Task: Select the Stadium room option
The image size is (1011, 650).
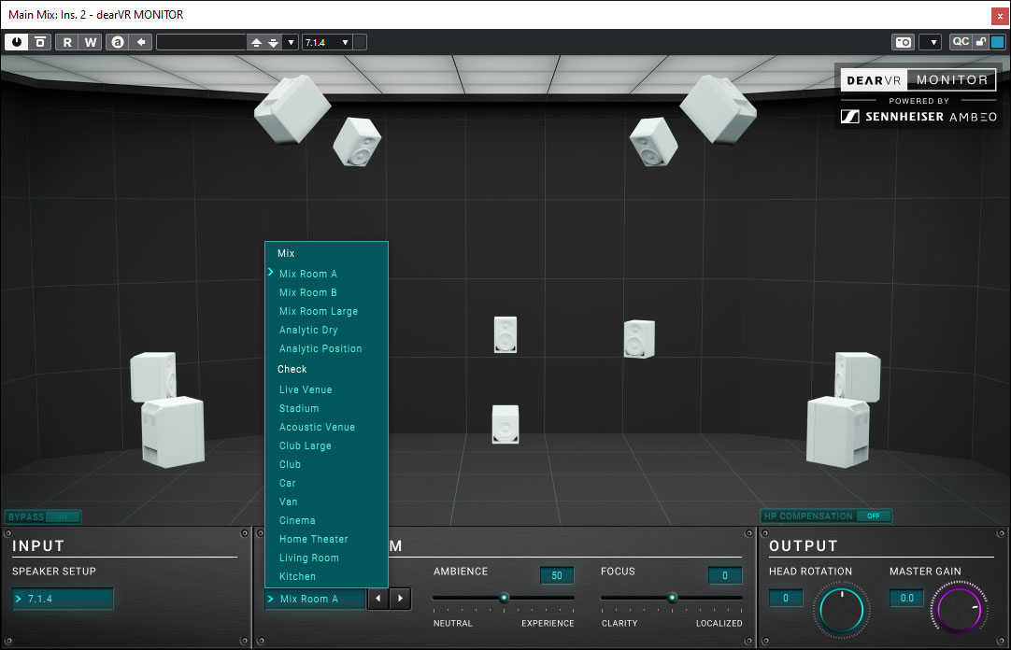Action: coord(299,408)
